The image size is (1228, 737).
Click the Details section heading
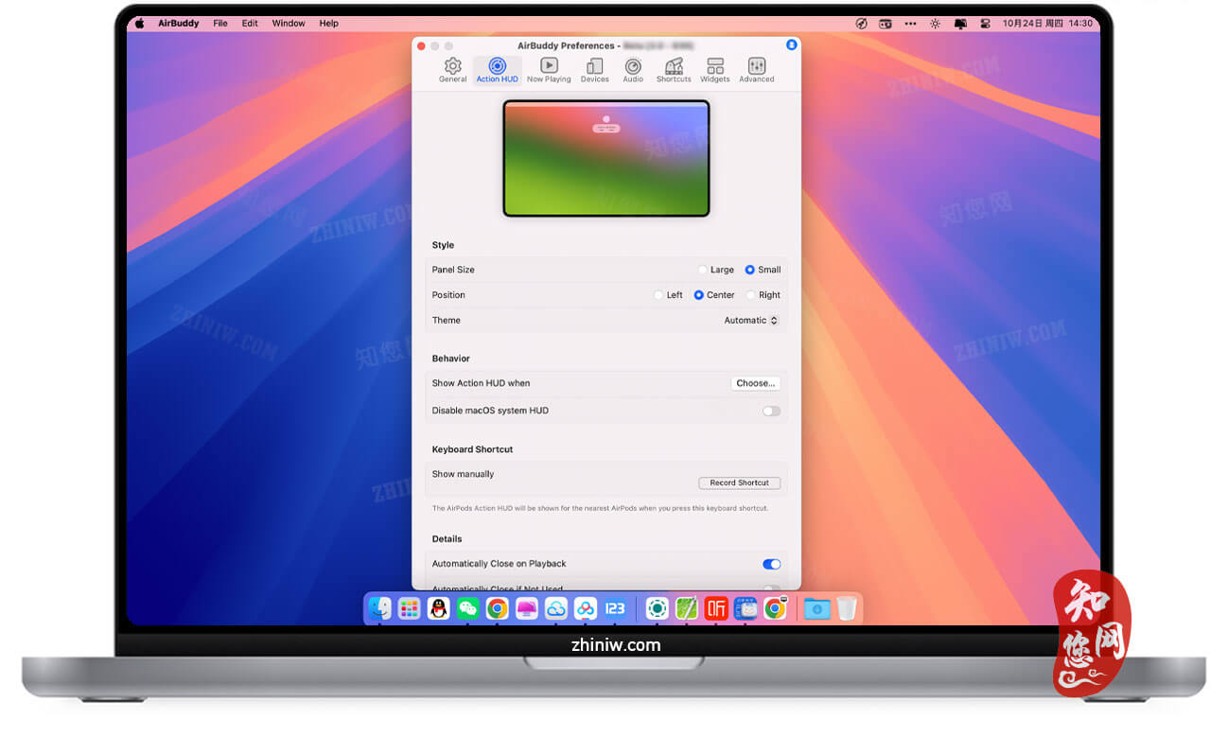[x=447, y=539]
